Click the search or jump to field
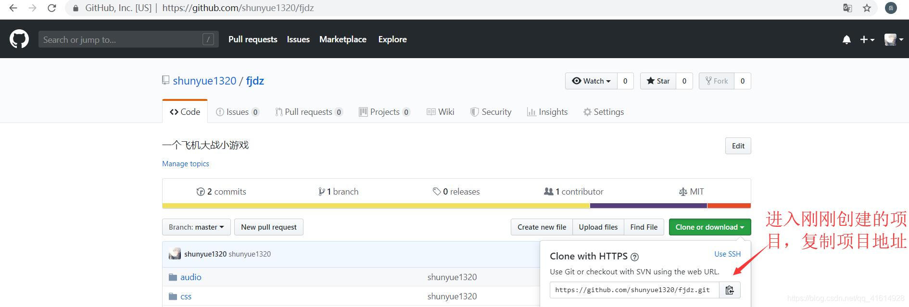The width and height of the screenshot is (909, 307). [128, 39]
